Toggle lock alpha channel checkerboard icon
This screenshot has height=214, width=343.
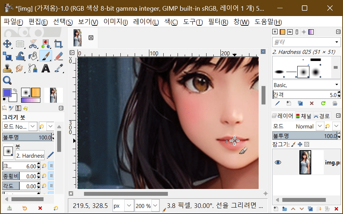pos(307,144)
